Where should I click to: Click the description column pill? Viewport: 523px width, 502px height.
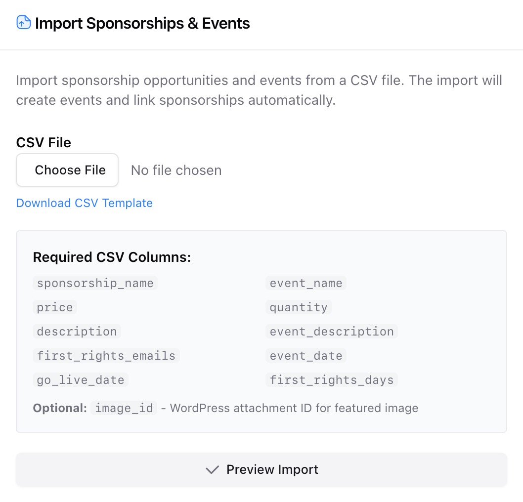click(77, 332)
